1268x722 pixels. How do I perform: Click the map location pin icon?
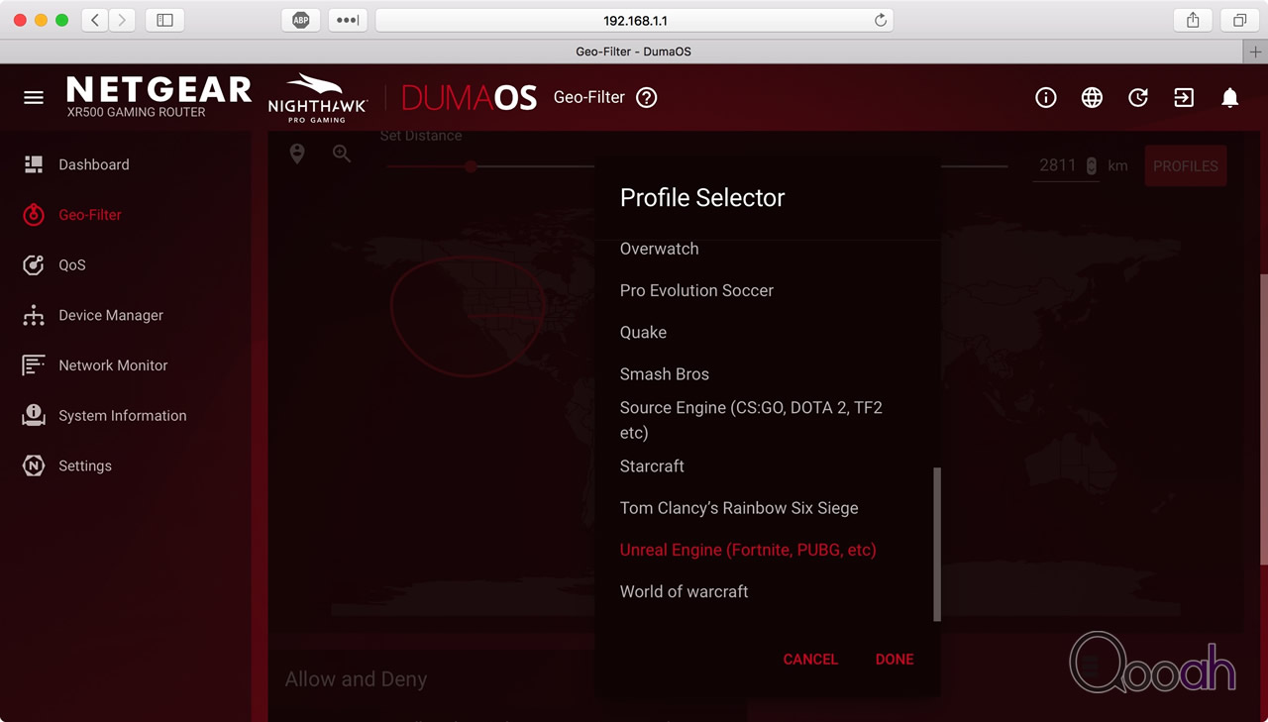(297, 154)
